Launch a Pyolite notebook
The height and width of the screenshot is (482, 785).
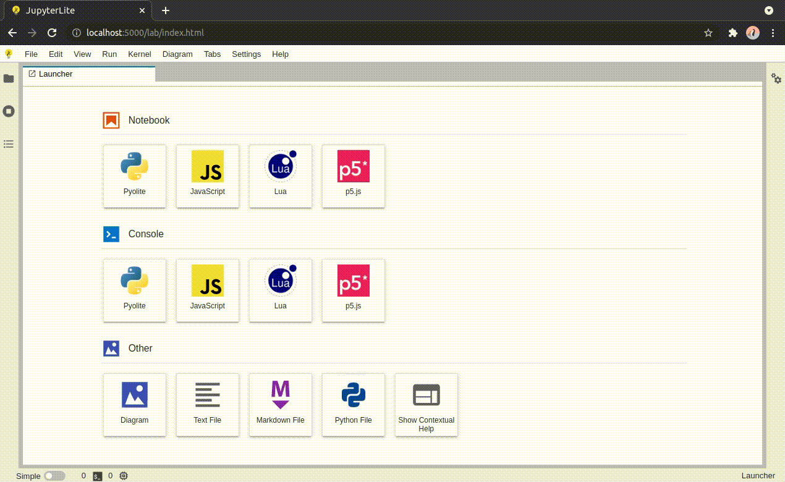135,176
